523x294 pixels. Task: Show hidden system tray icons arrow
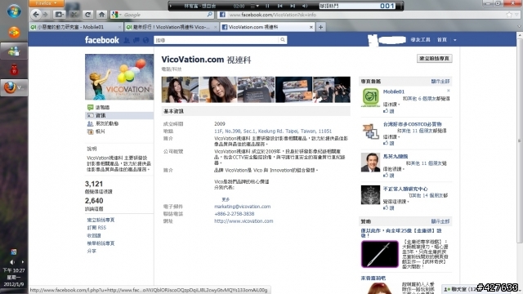click(23, 262)
